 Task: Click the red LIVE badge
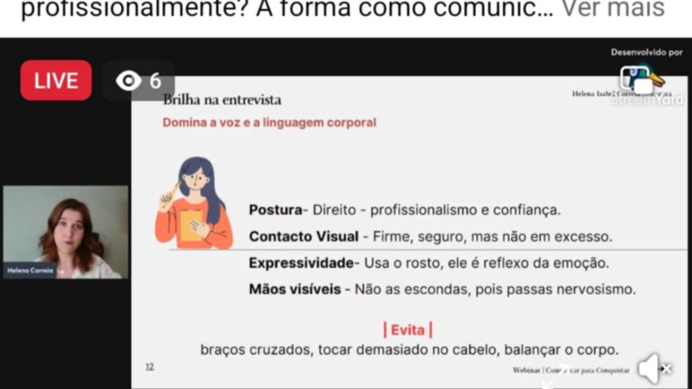pos(56,81)
